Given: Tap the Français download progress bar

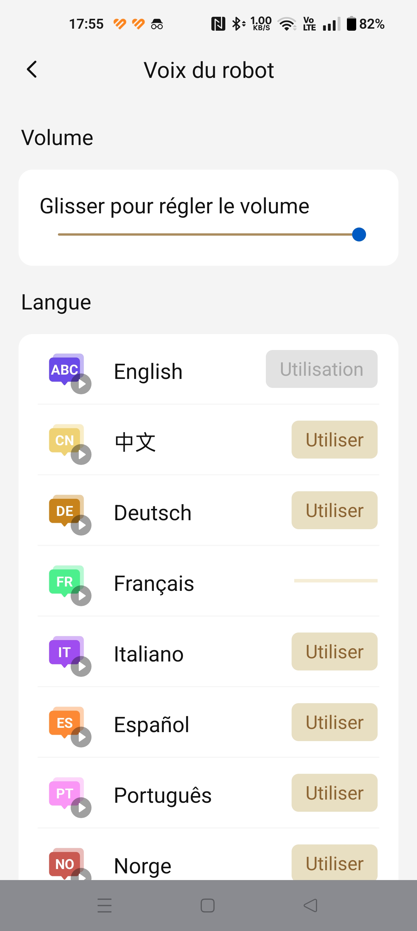Looking at the screenshot, I should [x=336, y=581].
